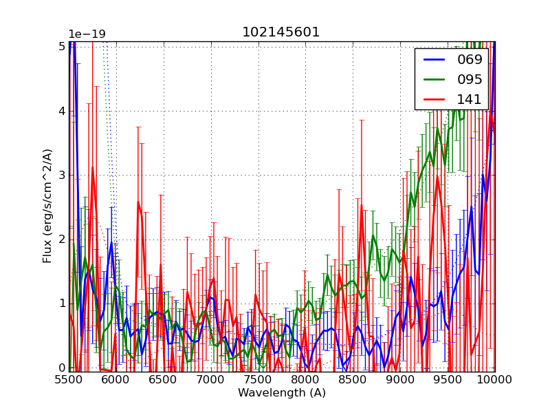
Task: Select the 141 legend label
Action: point(470,99)
